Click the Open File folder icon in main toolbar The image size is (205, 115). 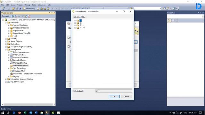(13, 9)
